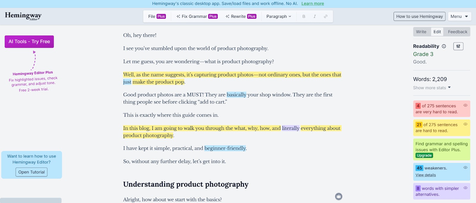This screenshot has height=203, width=476.
Task: Click the blue "45" weakeners badge
Action: (419, 168)
